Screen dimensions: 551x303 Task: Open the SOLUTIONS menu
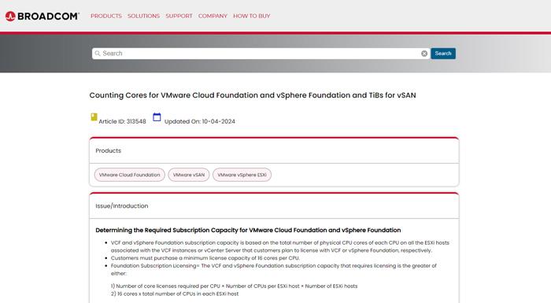[143, 17]
